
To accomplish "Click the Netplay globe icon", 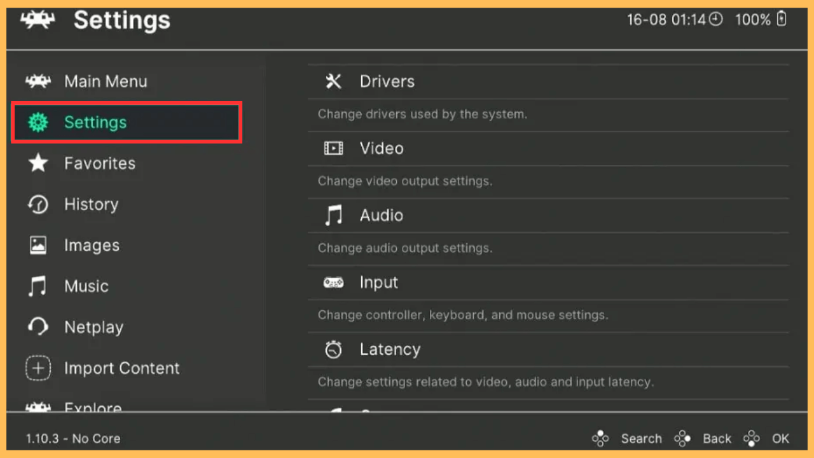I will [x=38, y=327].
